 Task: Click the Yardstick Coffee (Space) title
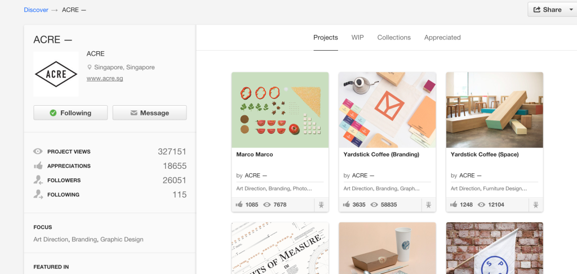click(485, 155)
